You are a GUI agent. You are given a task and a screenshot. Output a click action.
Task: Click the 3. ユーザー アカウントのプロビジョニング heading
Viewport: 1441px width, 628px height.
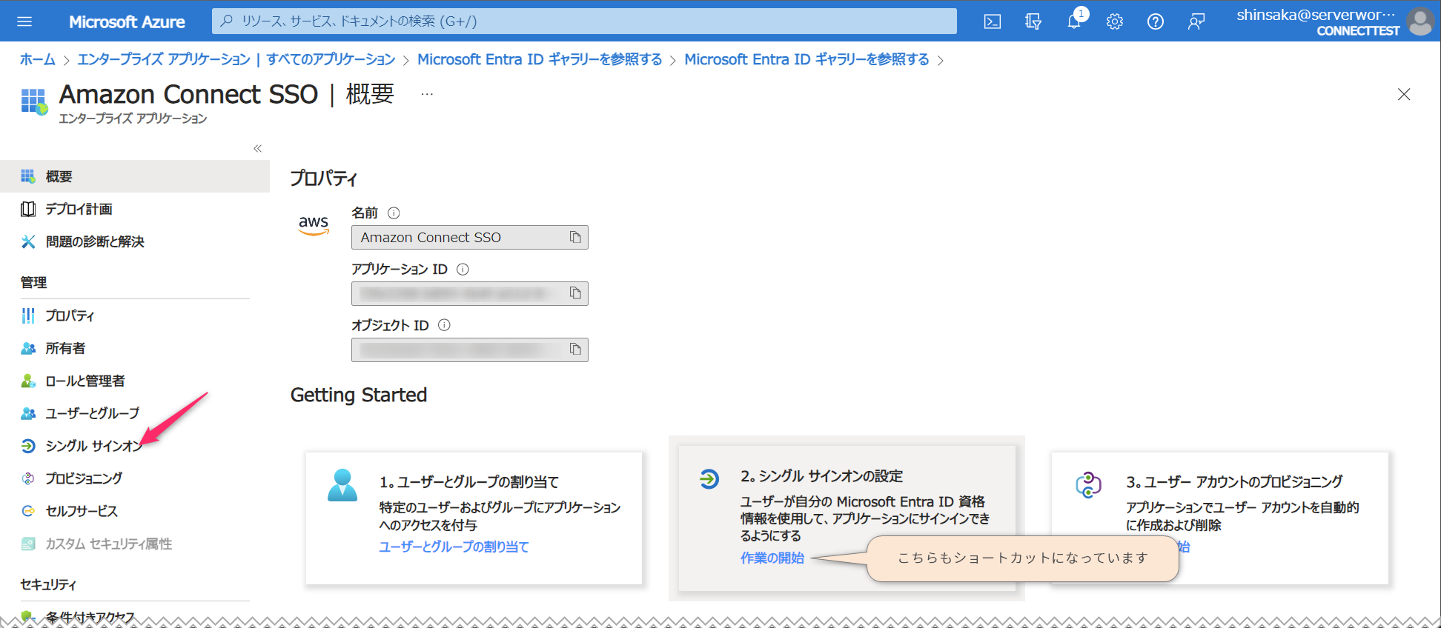(1234, 482)
